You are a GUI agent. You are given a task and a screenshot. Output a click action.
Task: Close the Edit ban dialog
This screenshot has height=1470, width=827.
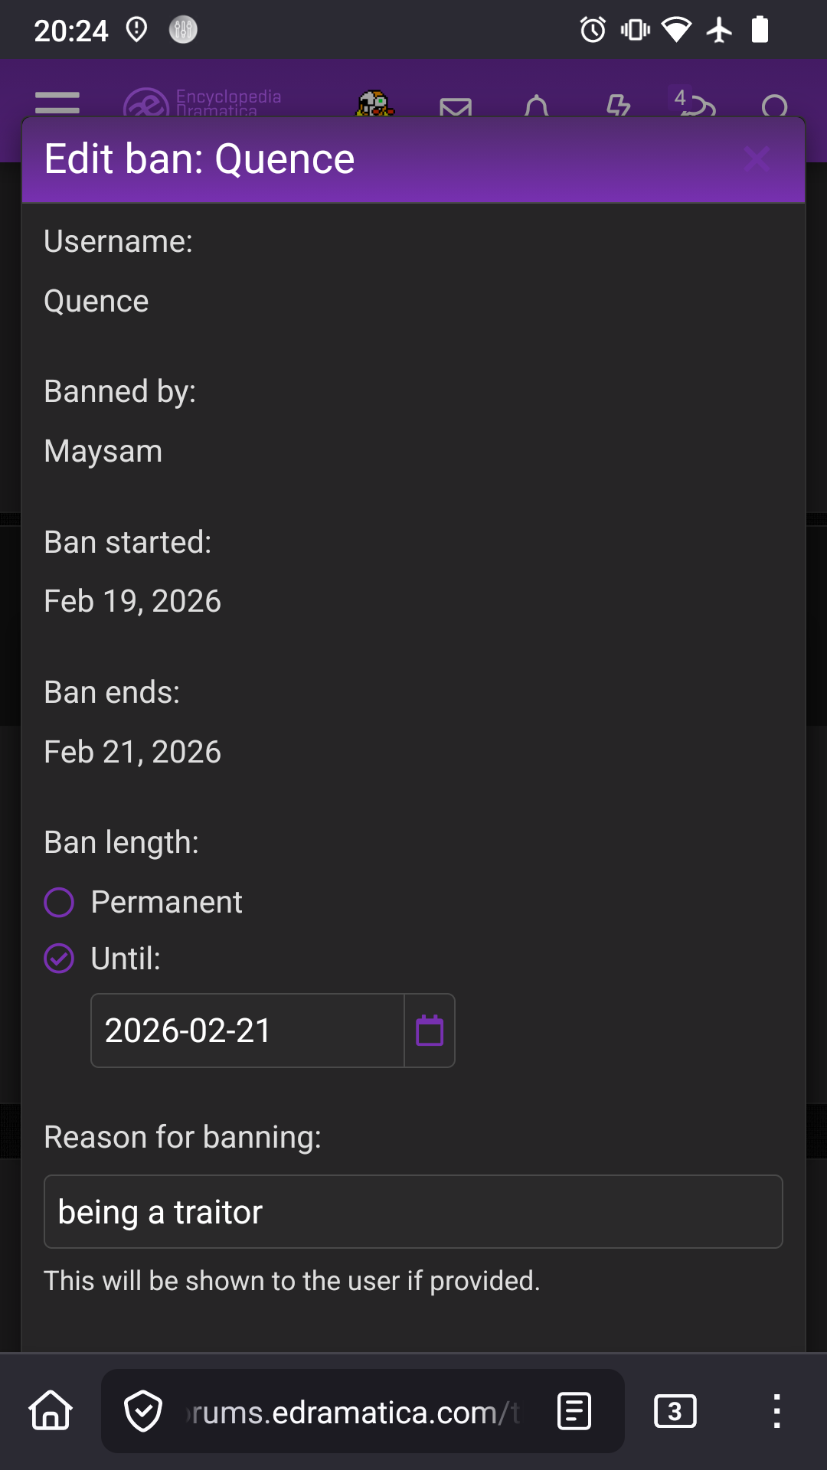(x=757, y=159)
